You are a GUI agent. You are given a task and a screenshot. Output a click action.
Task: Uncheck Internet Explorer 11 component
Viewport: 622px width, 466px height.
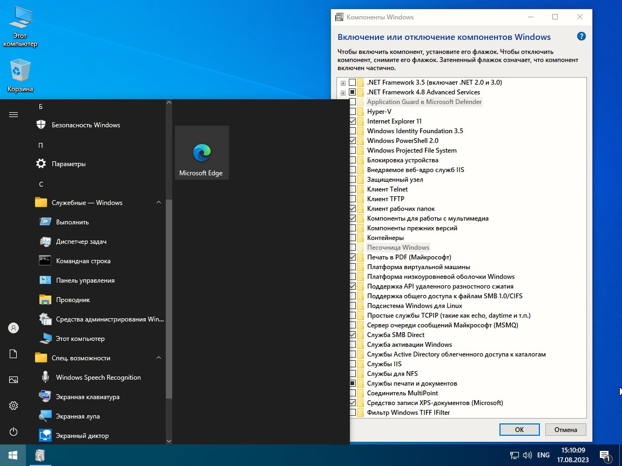pyautogui.click(x=353, y=121)
